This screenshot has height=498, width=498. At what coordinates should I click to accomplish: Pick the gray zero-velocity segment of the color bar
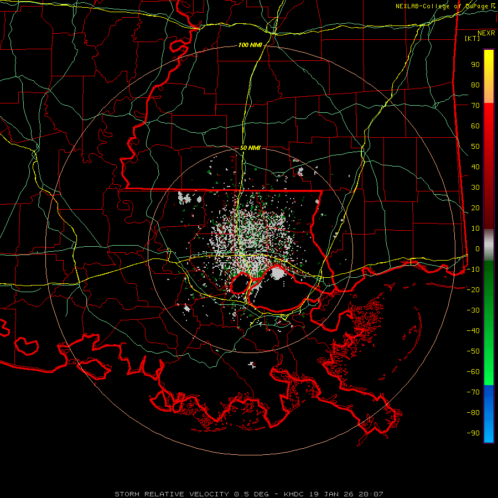(x=489, y=245)
